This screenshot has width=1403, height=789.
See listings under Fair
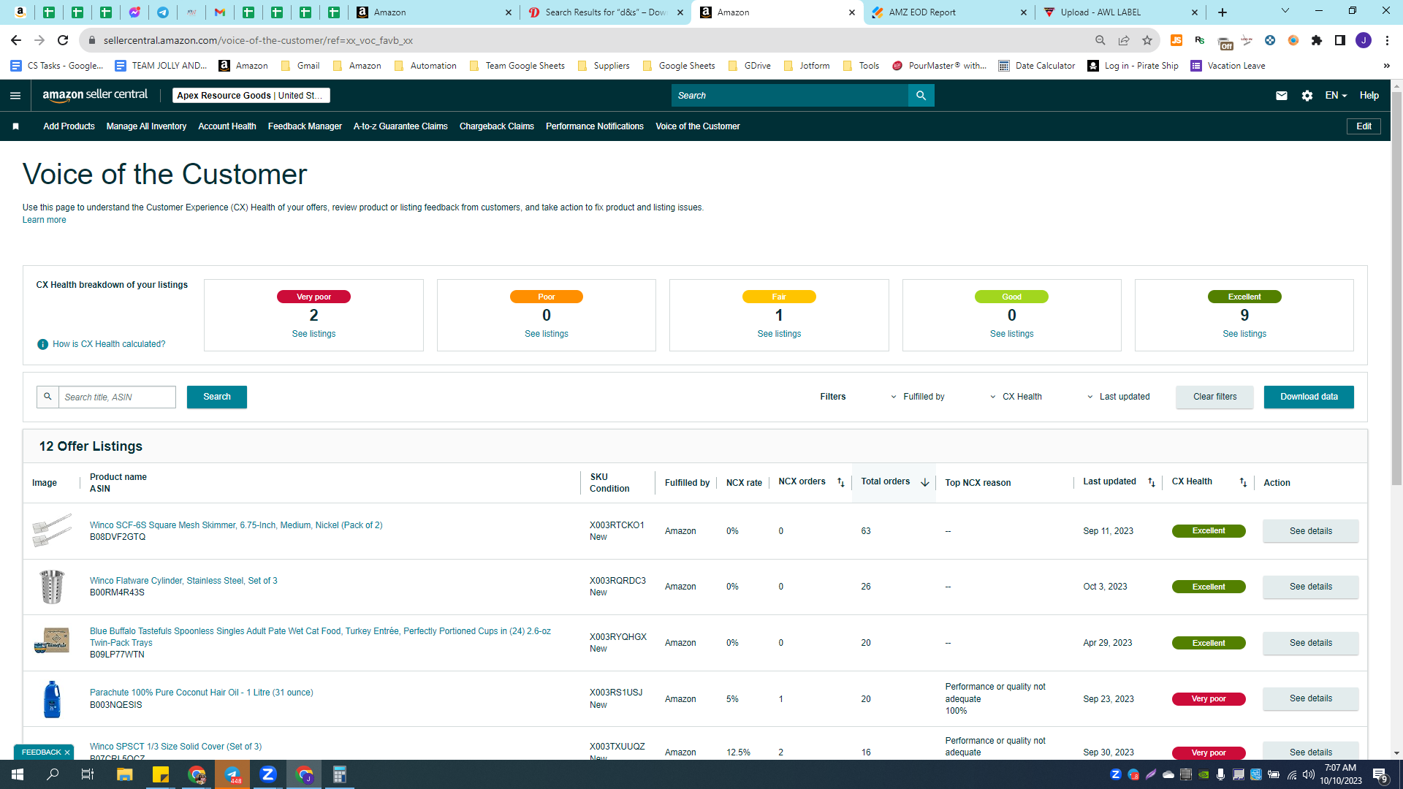click(x=779, y=334)
